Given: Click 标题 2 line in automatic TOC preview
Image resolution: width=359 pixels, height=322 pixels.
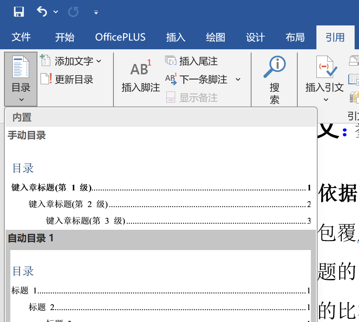Looking at the screenshot, I should 170,307.
